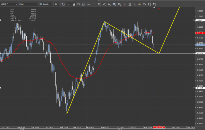Click the refresh chart icon
This screenshot has width=205, height=130.
point(64,4)
